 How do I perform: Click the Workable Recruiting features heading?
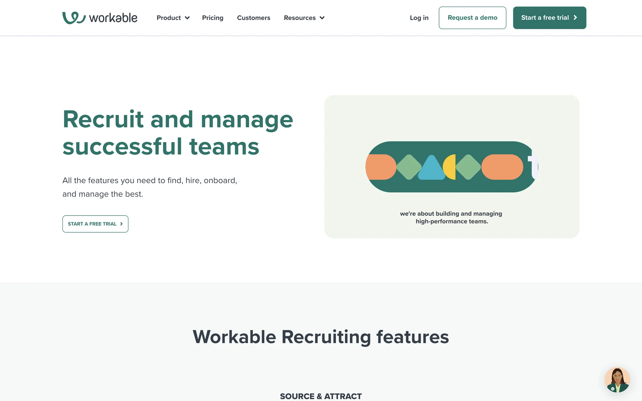[x=321, y=337]
